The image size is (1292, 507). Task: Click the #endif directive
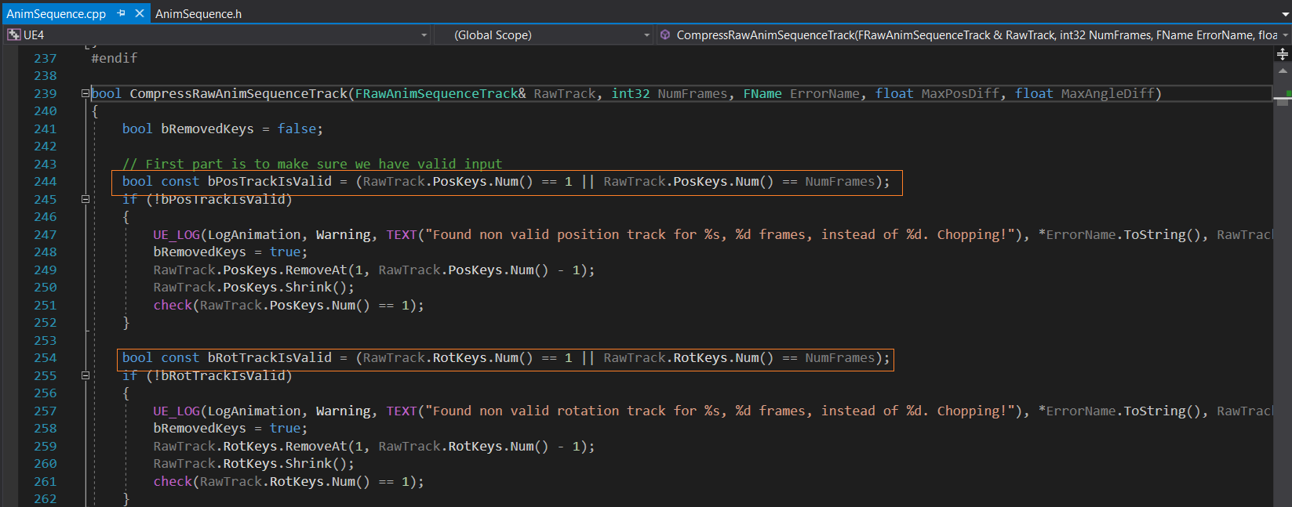pyautogui.click(x=115, y=58)
